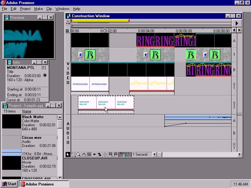Select the single-arrow Track tool
251x188 pixels.
pyautogui.click(x=94, y=154)
